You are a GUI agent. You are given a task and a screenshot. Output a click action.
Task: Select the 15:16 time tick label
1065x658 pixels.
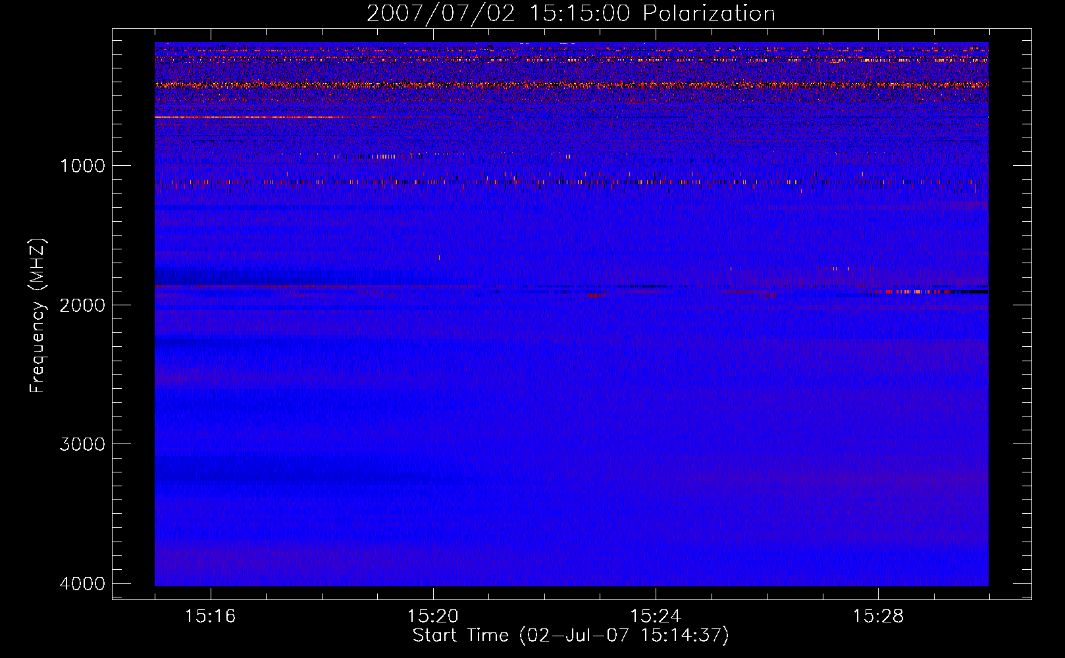[x=210, y=617]
